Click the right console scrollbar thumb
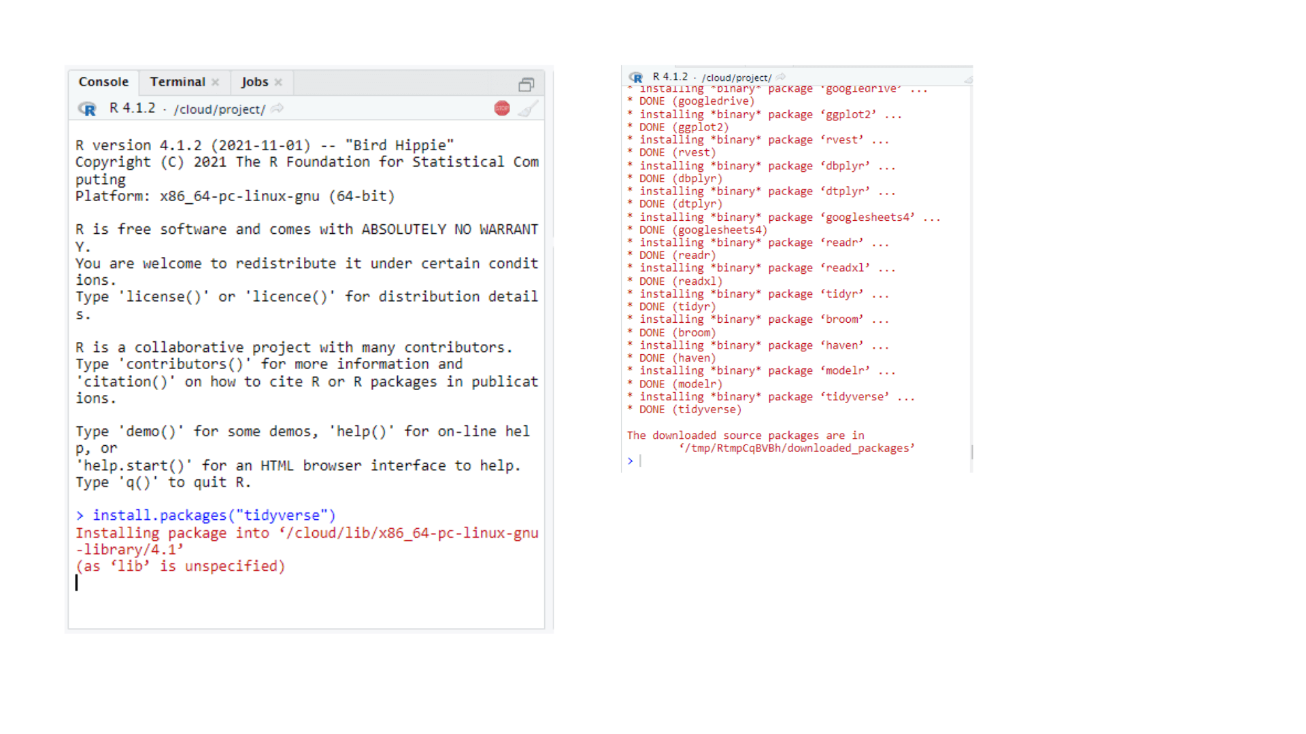1306x734 pixels. (971, 452)
